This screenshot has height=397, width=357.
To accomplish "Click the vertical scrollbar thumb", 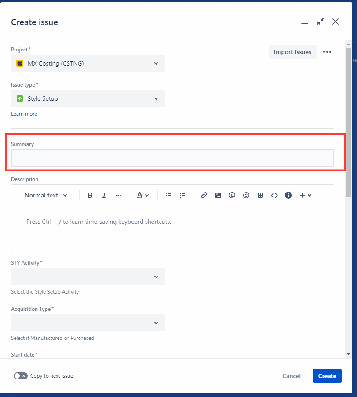I will [x=348, y=122].
